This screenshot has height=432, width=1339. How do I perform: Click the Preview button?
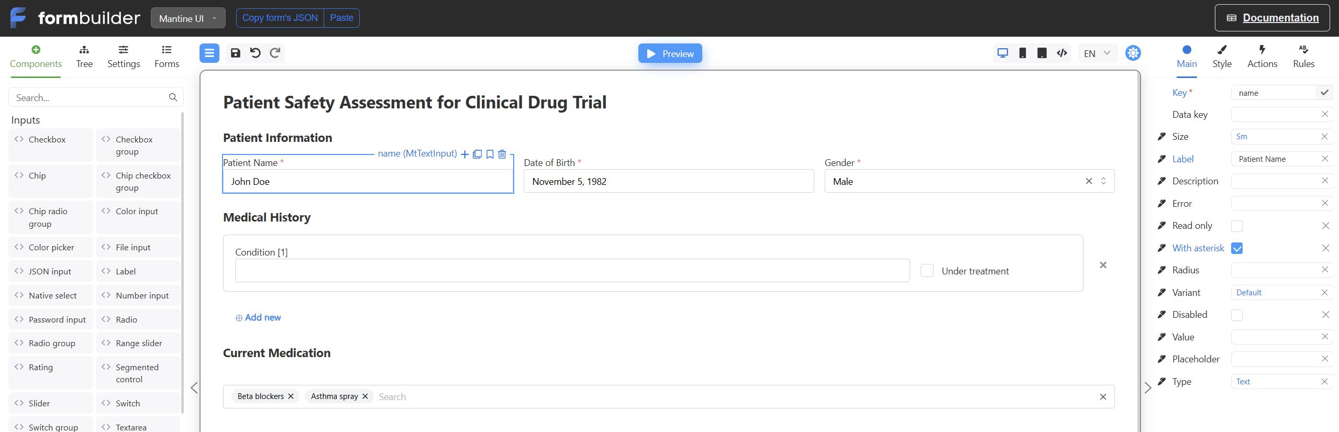click(670, 53)
